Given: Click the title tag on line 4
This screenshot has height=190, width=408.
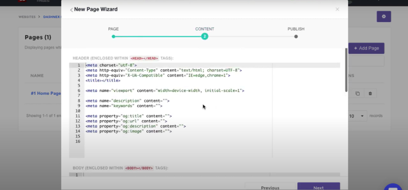Looking at the screenshot, I should coord(103,81).
